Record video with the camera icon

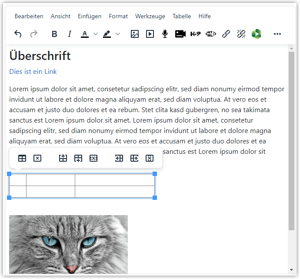tap(180, 34)
